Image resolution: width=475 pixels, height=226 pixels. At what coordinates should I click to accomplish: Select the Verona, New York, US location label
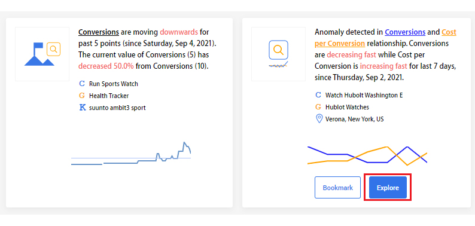(x=354, y=119)
